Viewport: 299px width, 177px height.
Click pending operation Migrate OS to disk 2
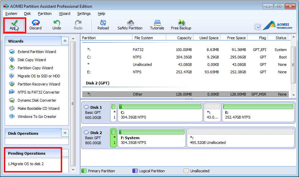(26, 164)
